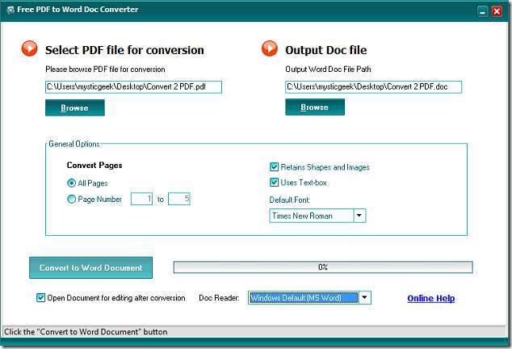Click the conversion progress bar
This screenshot has width=512, height=349.
coord(322,267)
